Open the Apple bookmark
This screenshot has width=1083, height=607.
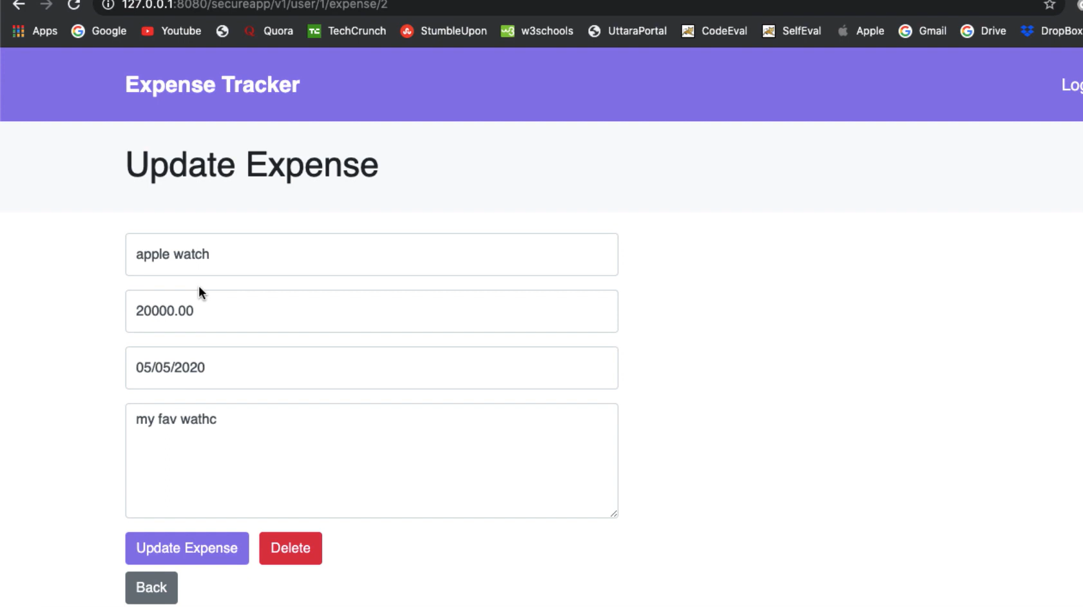pyautogui.click(x=869, y=30)
